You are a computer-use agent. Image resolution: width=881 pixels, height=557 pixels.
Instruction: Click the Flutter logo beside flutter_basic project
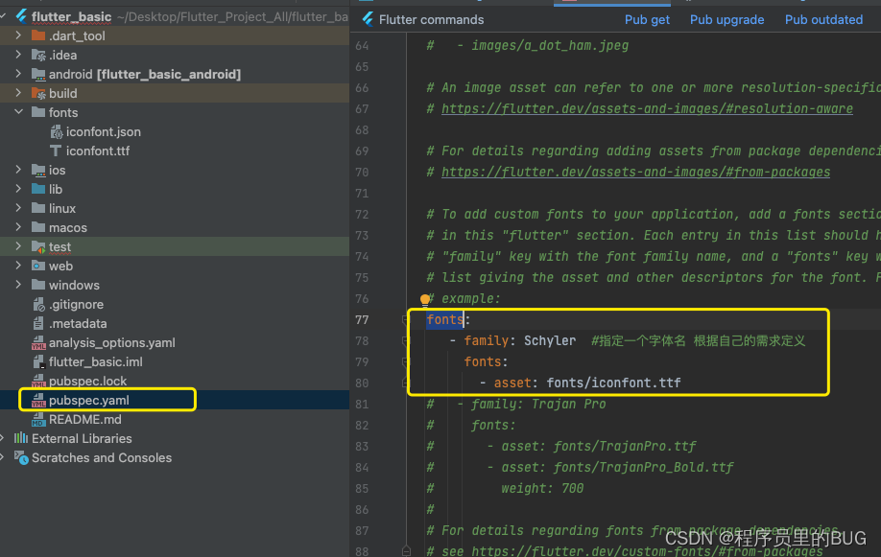pos(21,16)
